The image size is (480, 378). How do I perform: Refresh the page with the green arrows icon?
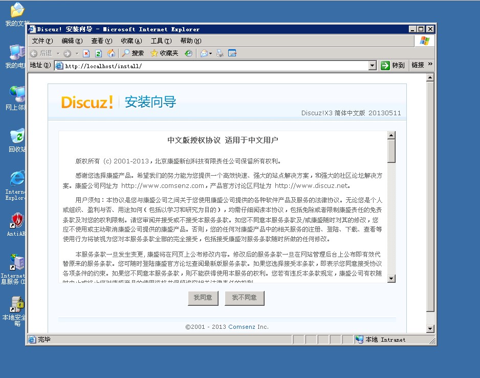pos(98,53)
